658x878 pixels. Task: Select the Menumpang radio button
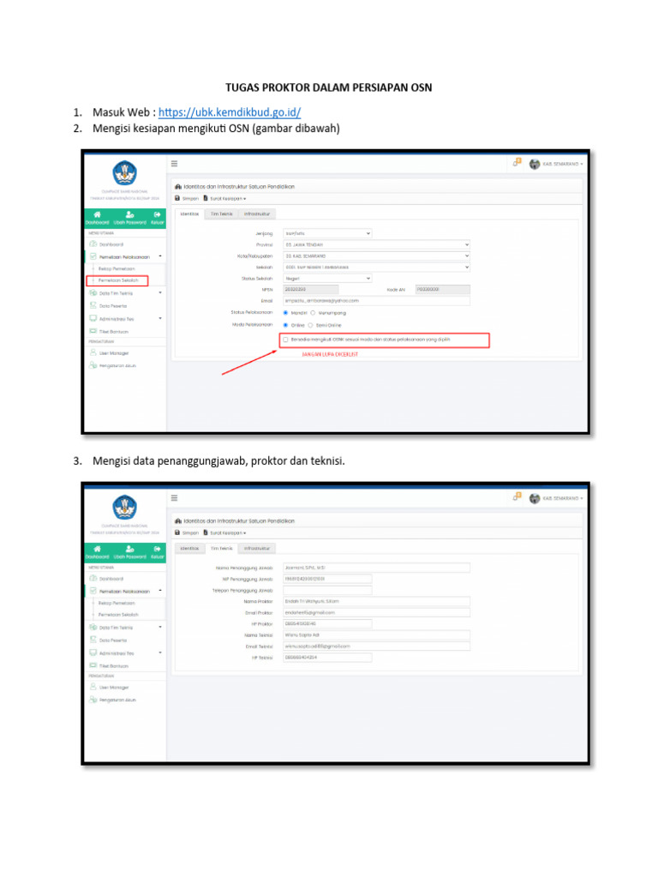click(313, 312)
